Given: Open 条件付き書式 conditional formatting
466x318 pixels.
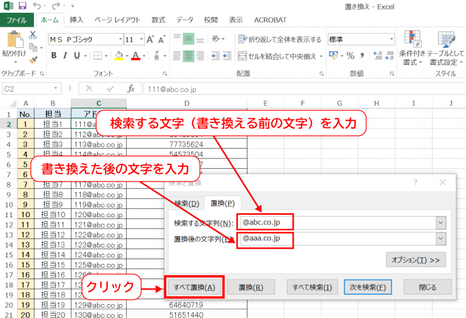Looking at the screenshot, I should pos(413,48).
